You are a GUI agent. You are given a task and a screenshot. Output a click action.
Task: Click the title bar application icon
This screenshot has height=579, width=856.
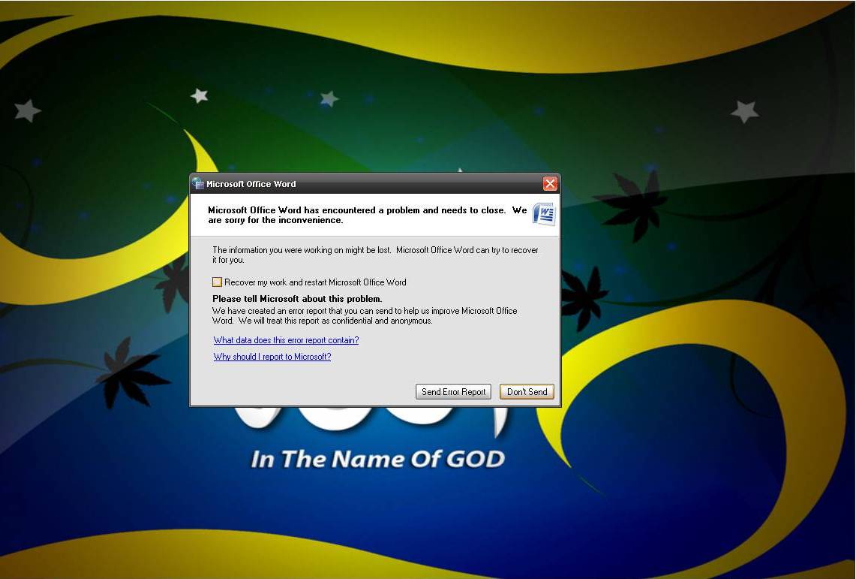pos(198,183)
